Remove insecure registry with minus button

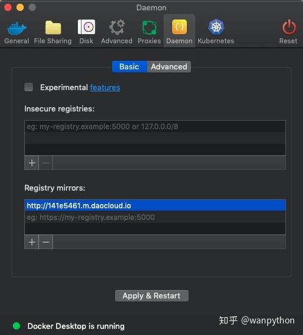point(46,163)
